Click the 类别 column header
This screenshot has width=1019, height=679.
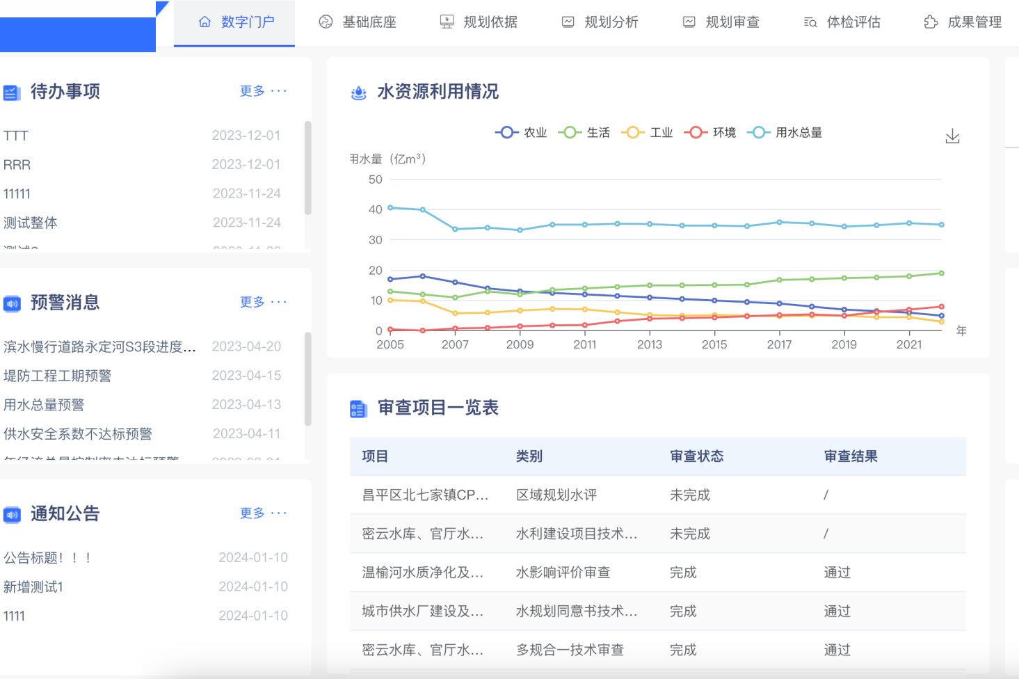pyautogui.click(x=529, y=456)
